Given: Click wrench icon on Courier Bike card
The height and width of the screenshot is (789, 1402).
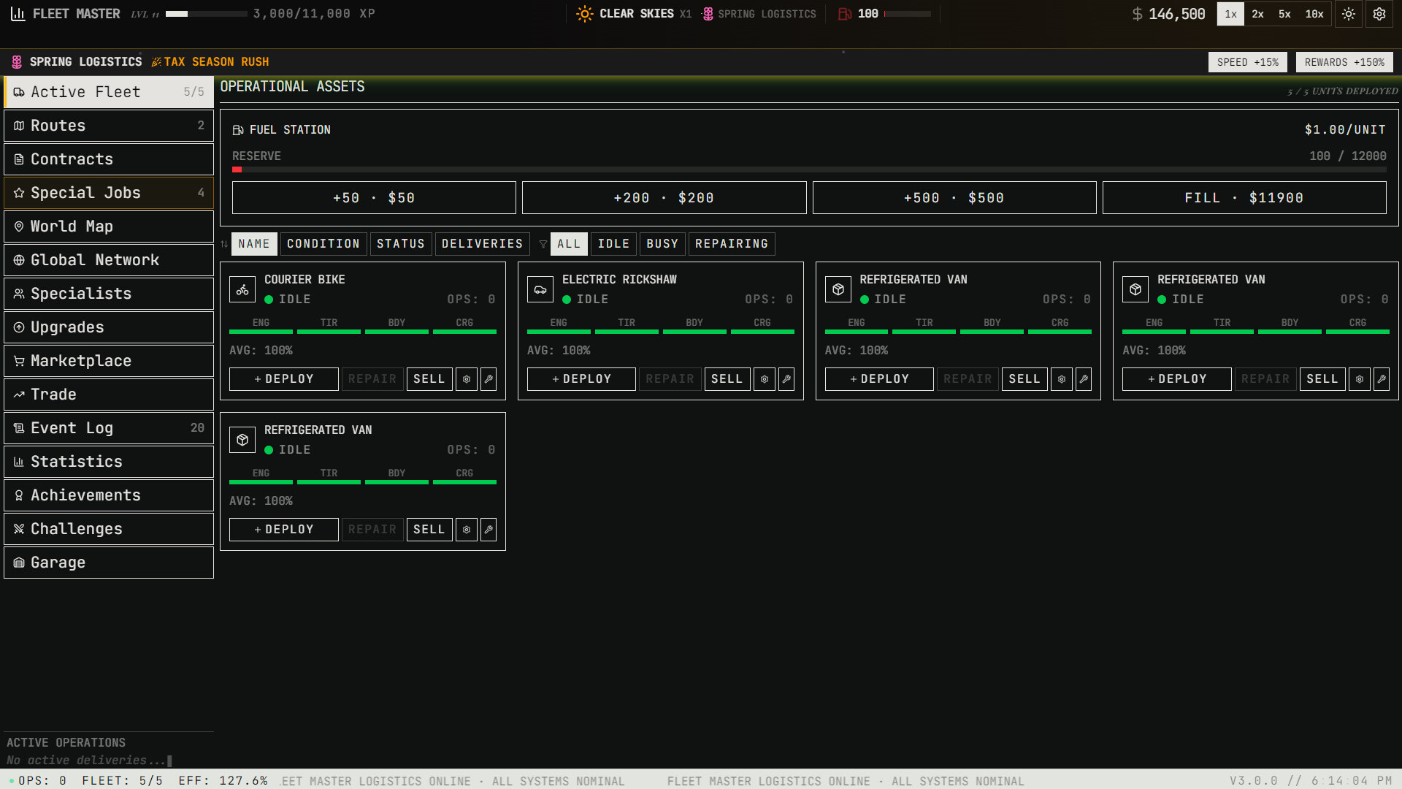Looking at the screenshot, I should click(x=489, y=379).
